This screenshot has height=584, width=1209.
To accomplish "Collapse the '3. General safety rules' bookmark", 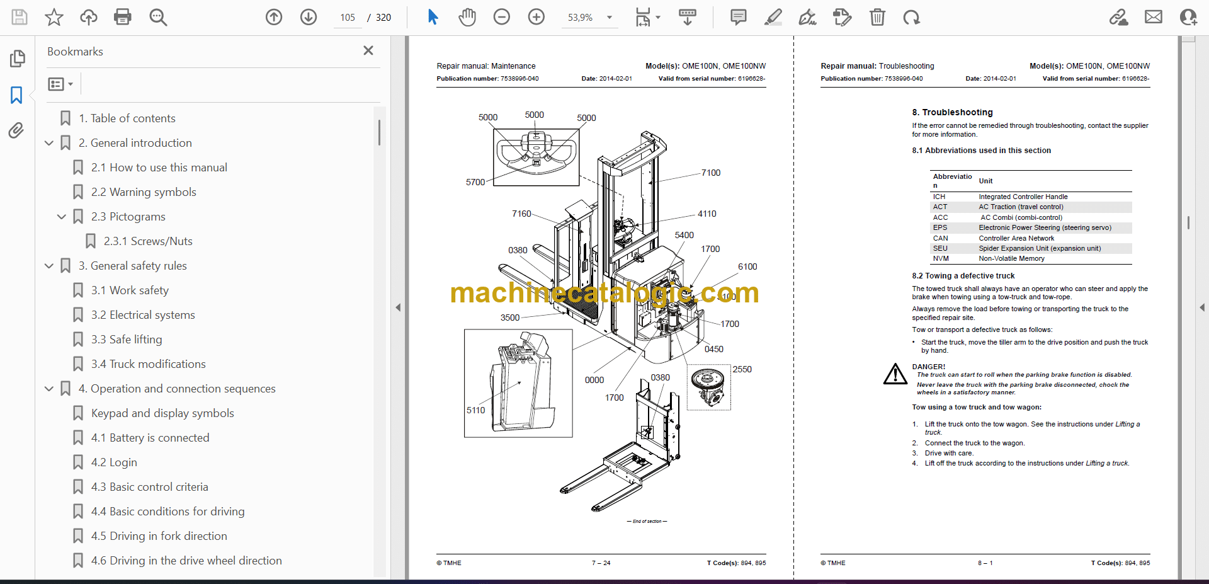I will [49, 266].
